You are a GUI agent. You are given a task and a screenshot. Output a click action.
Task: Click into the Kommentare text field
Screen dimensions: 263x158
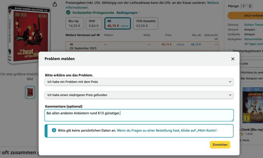[x=139, y=115]
